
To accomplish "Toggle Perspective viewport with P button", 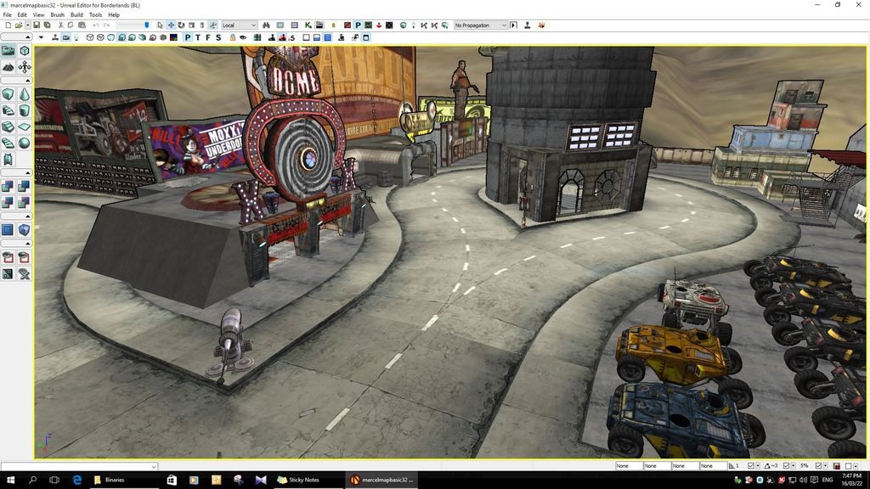I will tap(188, 37).
